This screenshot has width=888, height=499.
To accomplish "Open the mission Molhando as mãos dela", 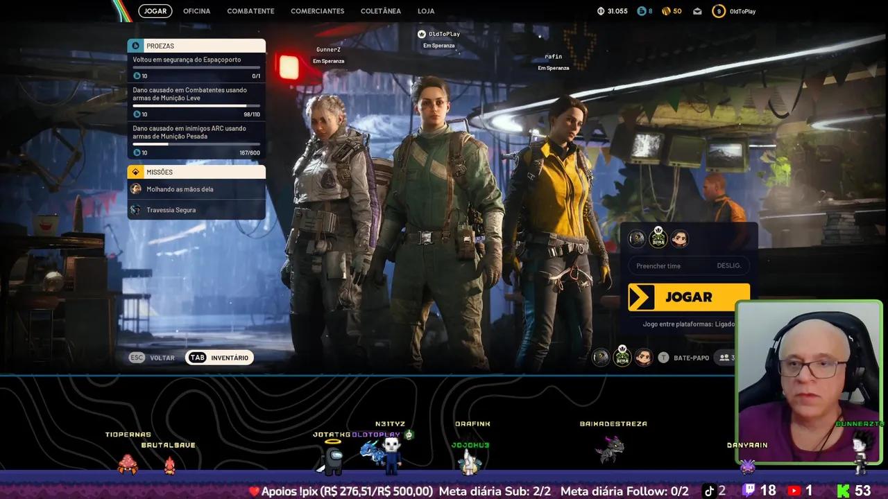I will pyautogui.click(x=196, y=189).
